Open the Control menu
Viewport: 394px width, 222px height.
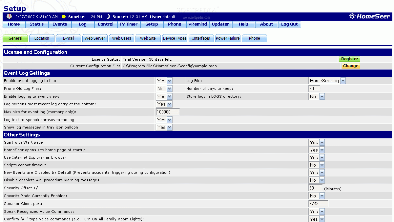pyautogui.click(x=106, y=24)
